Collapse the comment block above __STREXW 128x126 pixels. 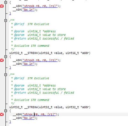(6, 74)
